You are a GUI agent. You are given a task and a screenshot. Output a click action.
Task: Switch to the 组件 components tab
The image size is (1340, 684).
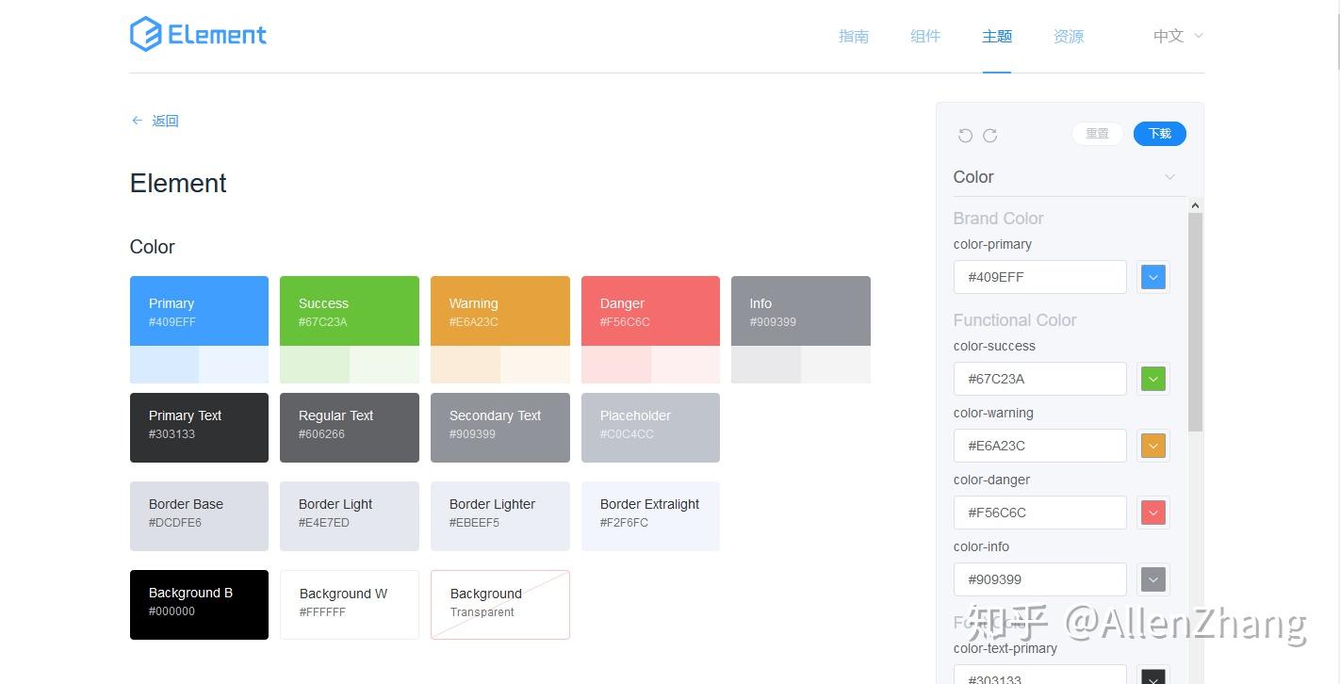(925, 36)
